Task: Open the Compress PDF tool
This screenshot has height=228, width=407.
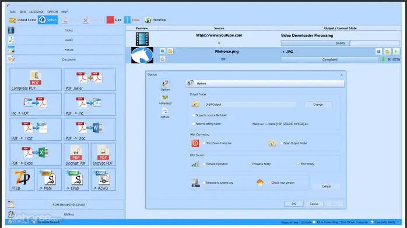Action: coord(36,80)
